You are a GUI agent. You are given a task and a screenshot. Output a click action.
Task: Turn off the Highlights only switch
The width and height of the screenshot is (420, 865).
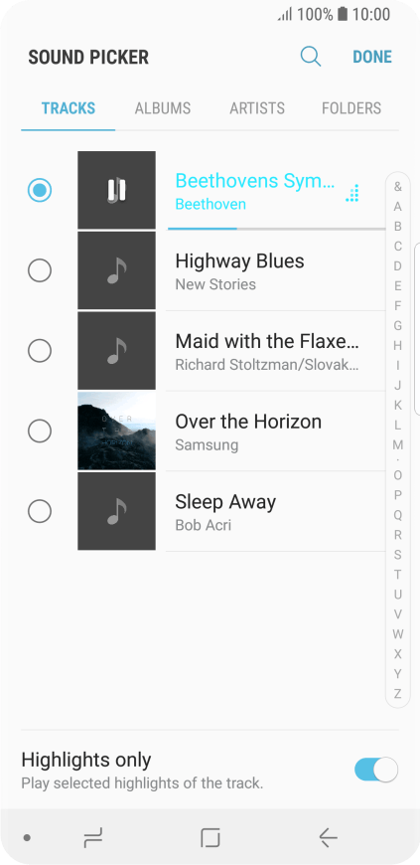(x=376, y=770)
